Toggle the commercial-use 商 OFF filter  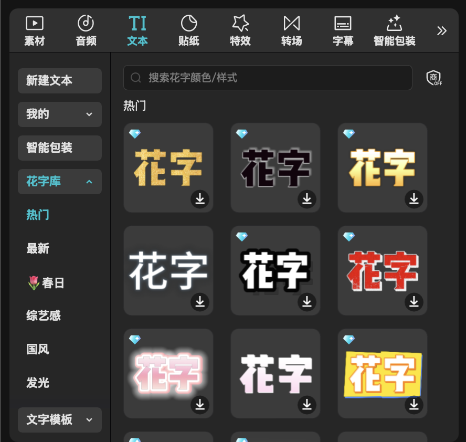(x=434, y=78)
